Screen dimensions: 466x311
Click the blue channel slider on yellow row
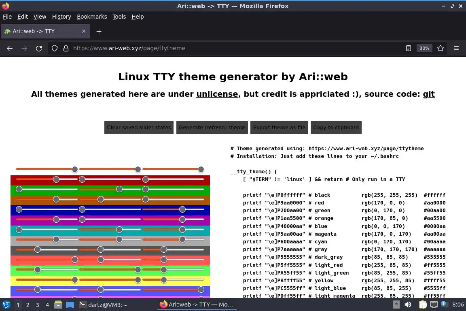(173, 280)
